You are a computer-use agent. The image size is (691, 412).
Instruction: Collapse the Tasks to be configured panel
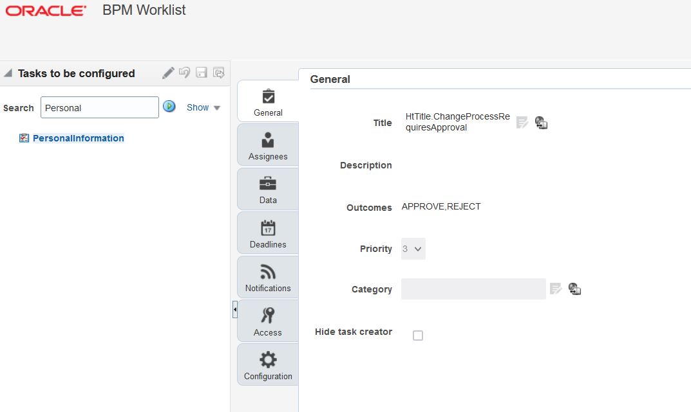(x=8, y=73)
